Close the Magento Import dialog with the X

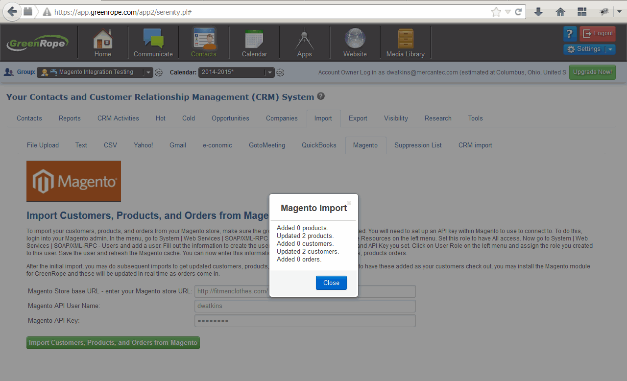[x=349, y=202]
